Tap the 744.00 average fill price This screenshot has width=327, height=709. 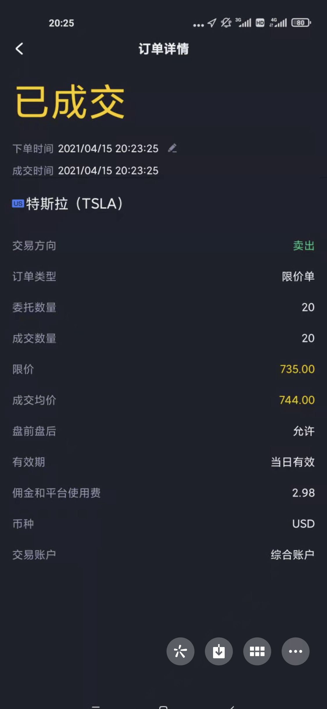point(297,400)
